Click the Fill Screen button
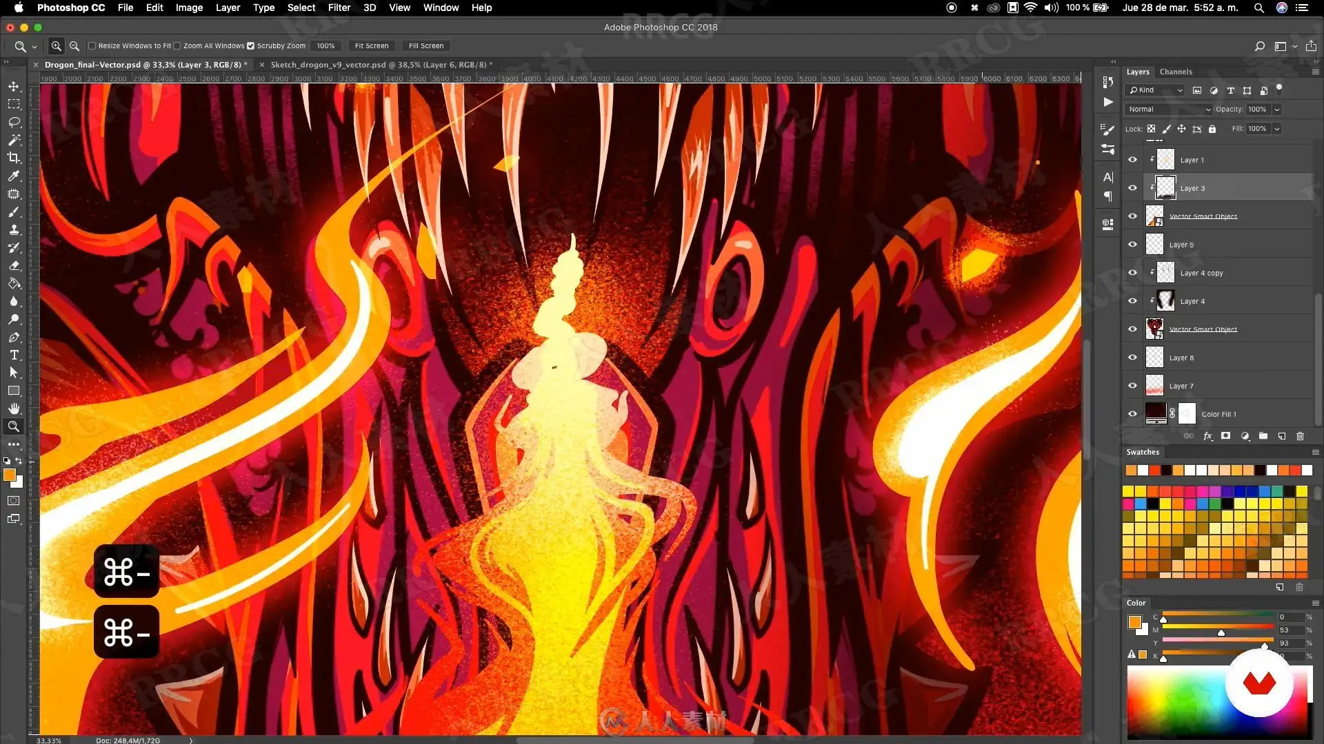 pos(425,46)
